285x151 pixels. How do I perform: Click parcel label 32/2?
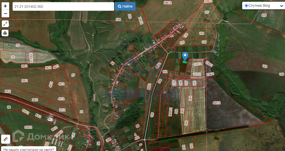(62, 110)
